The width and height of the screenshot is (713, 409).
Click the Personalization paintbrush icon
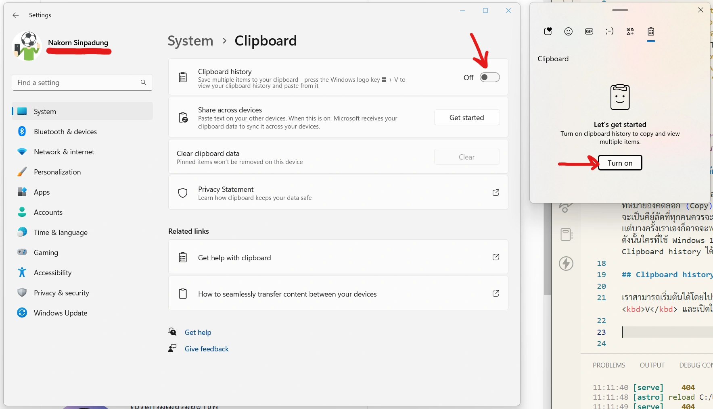22,172
